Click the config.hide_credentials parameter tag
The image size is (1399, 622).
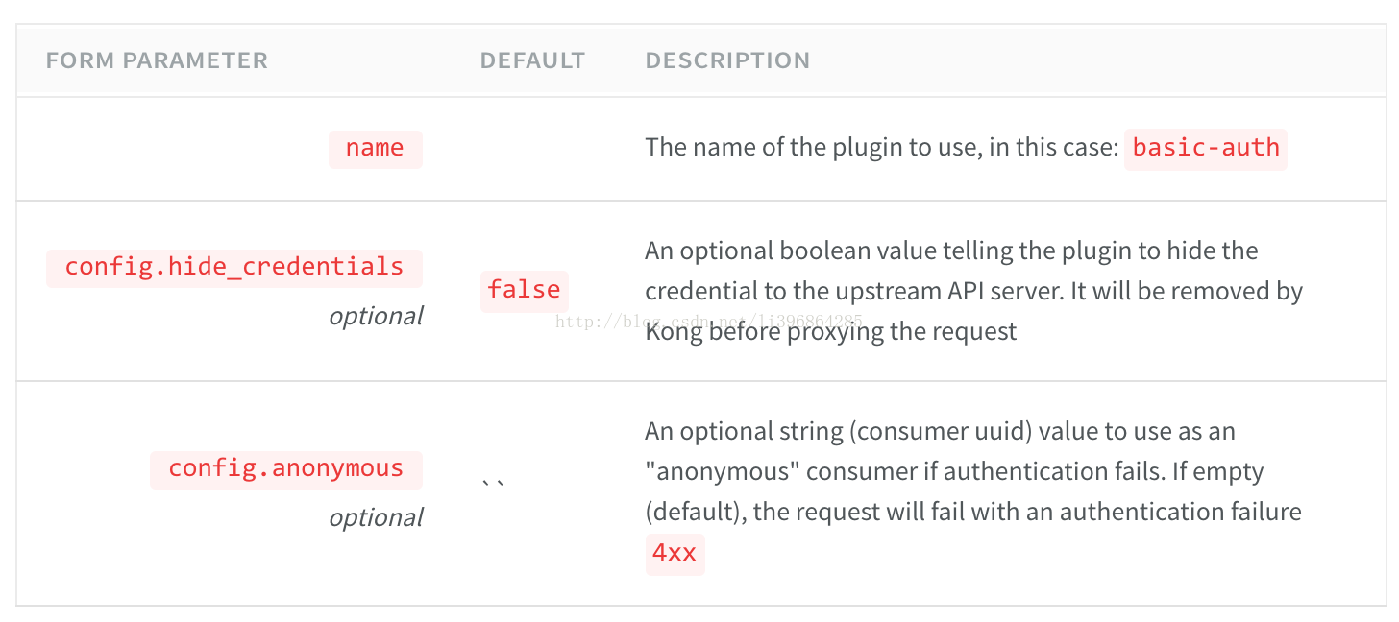[x=234, y=267]
